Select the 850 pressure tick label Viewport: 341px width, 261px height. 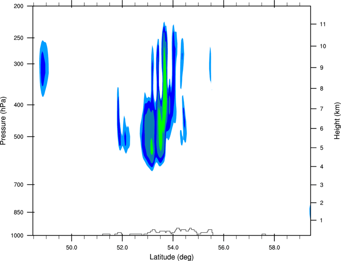coord(18,212)
